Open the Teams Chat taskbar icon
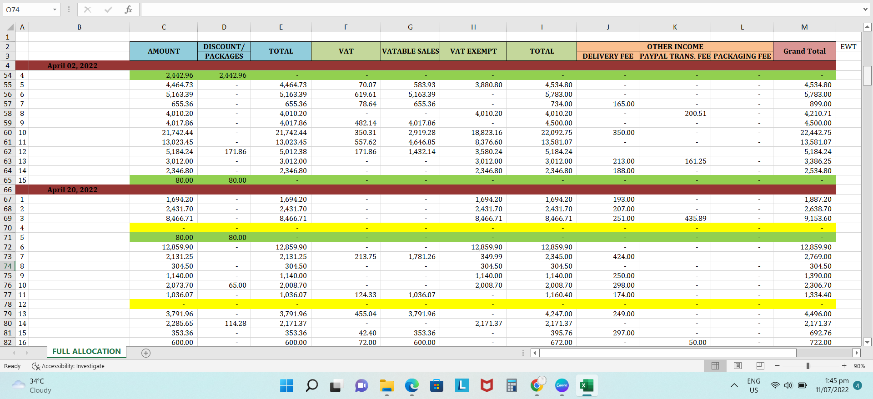The image size is (873, 399). 361,386
